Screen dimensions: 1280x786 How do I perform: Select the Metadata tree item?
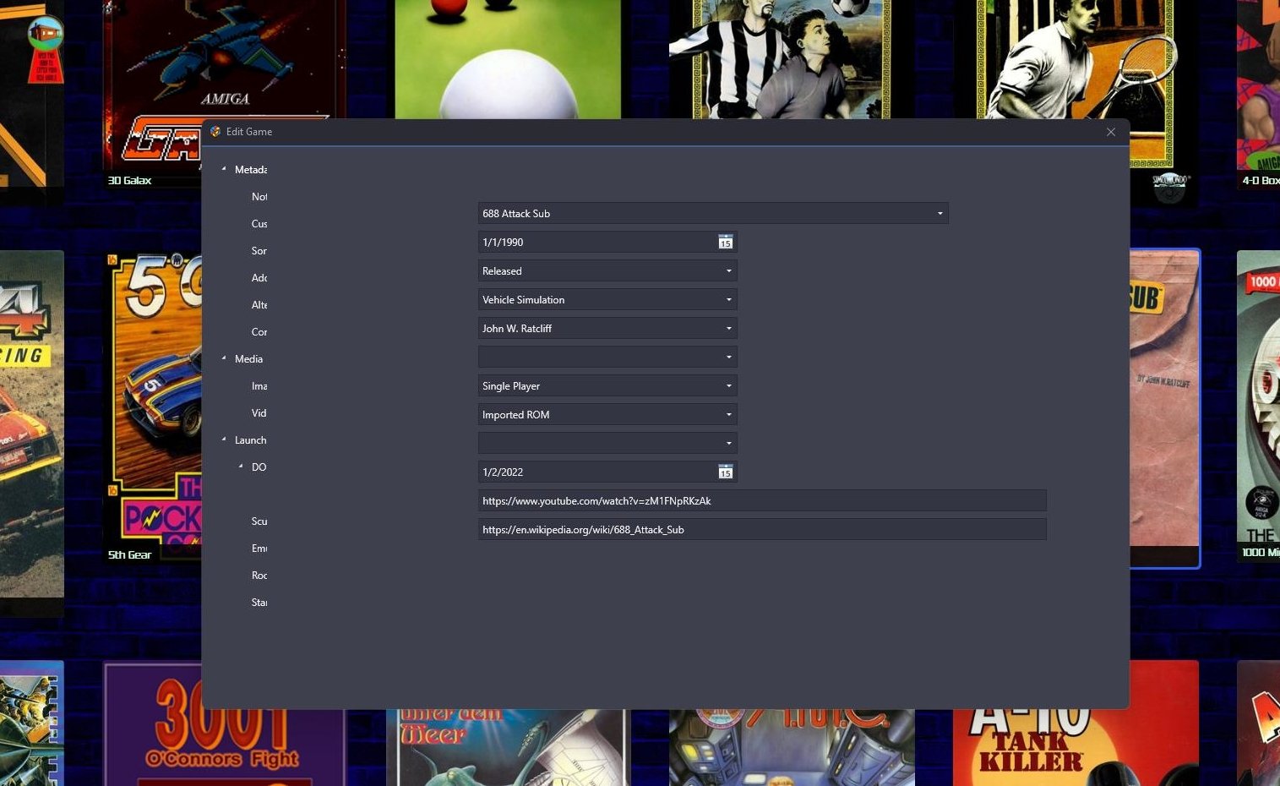pos(251,170)
